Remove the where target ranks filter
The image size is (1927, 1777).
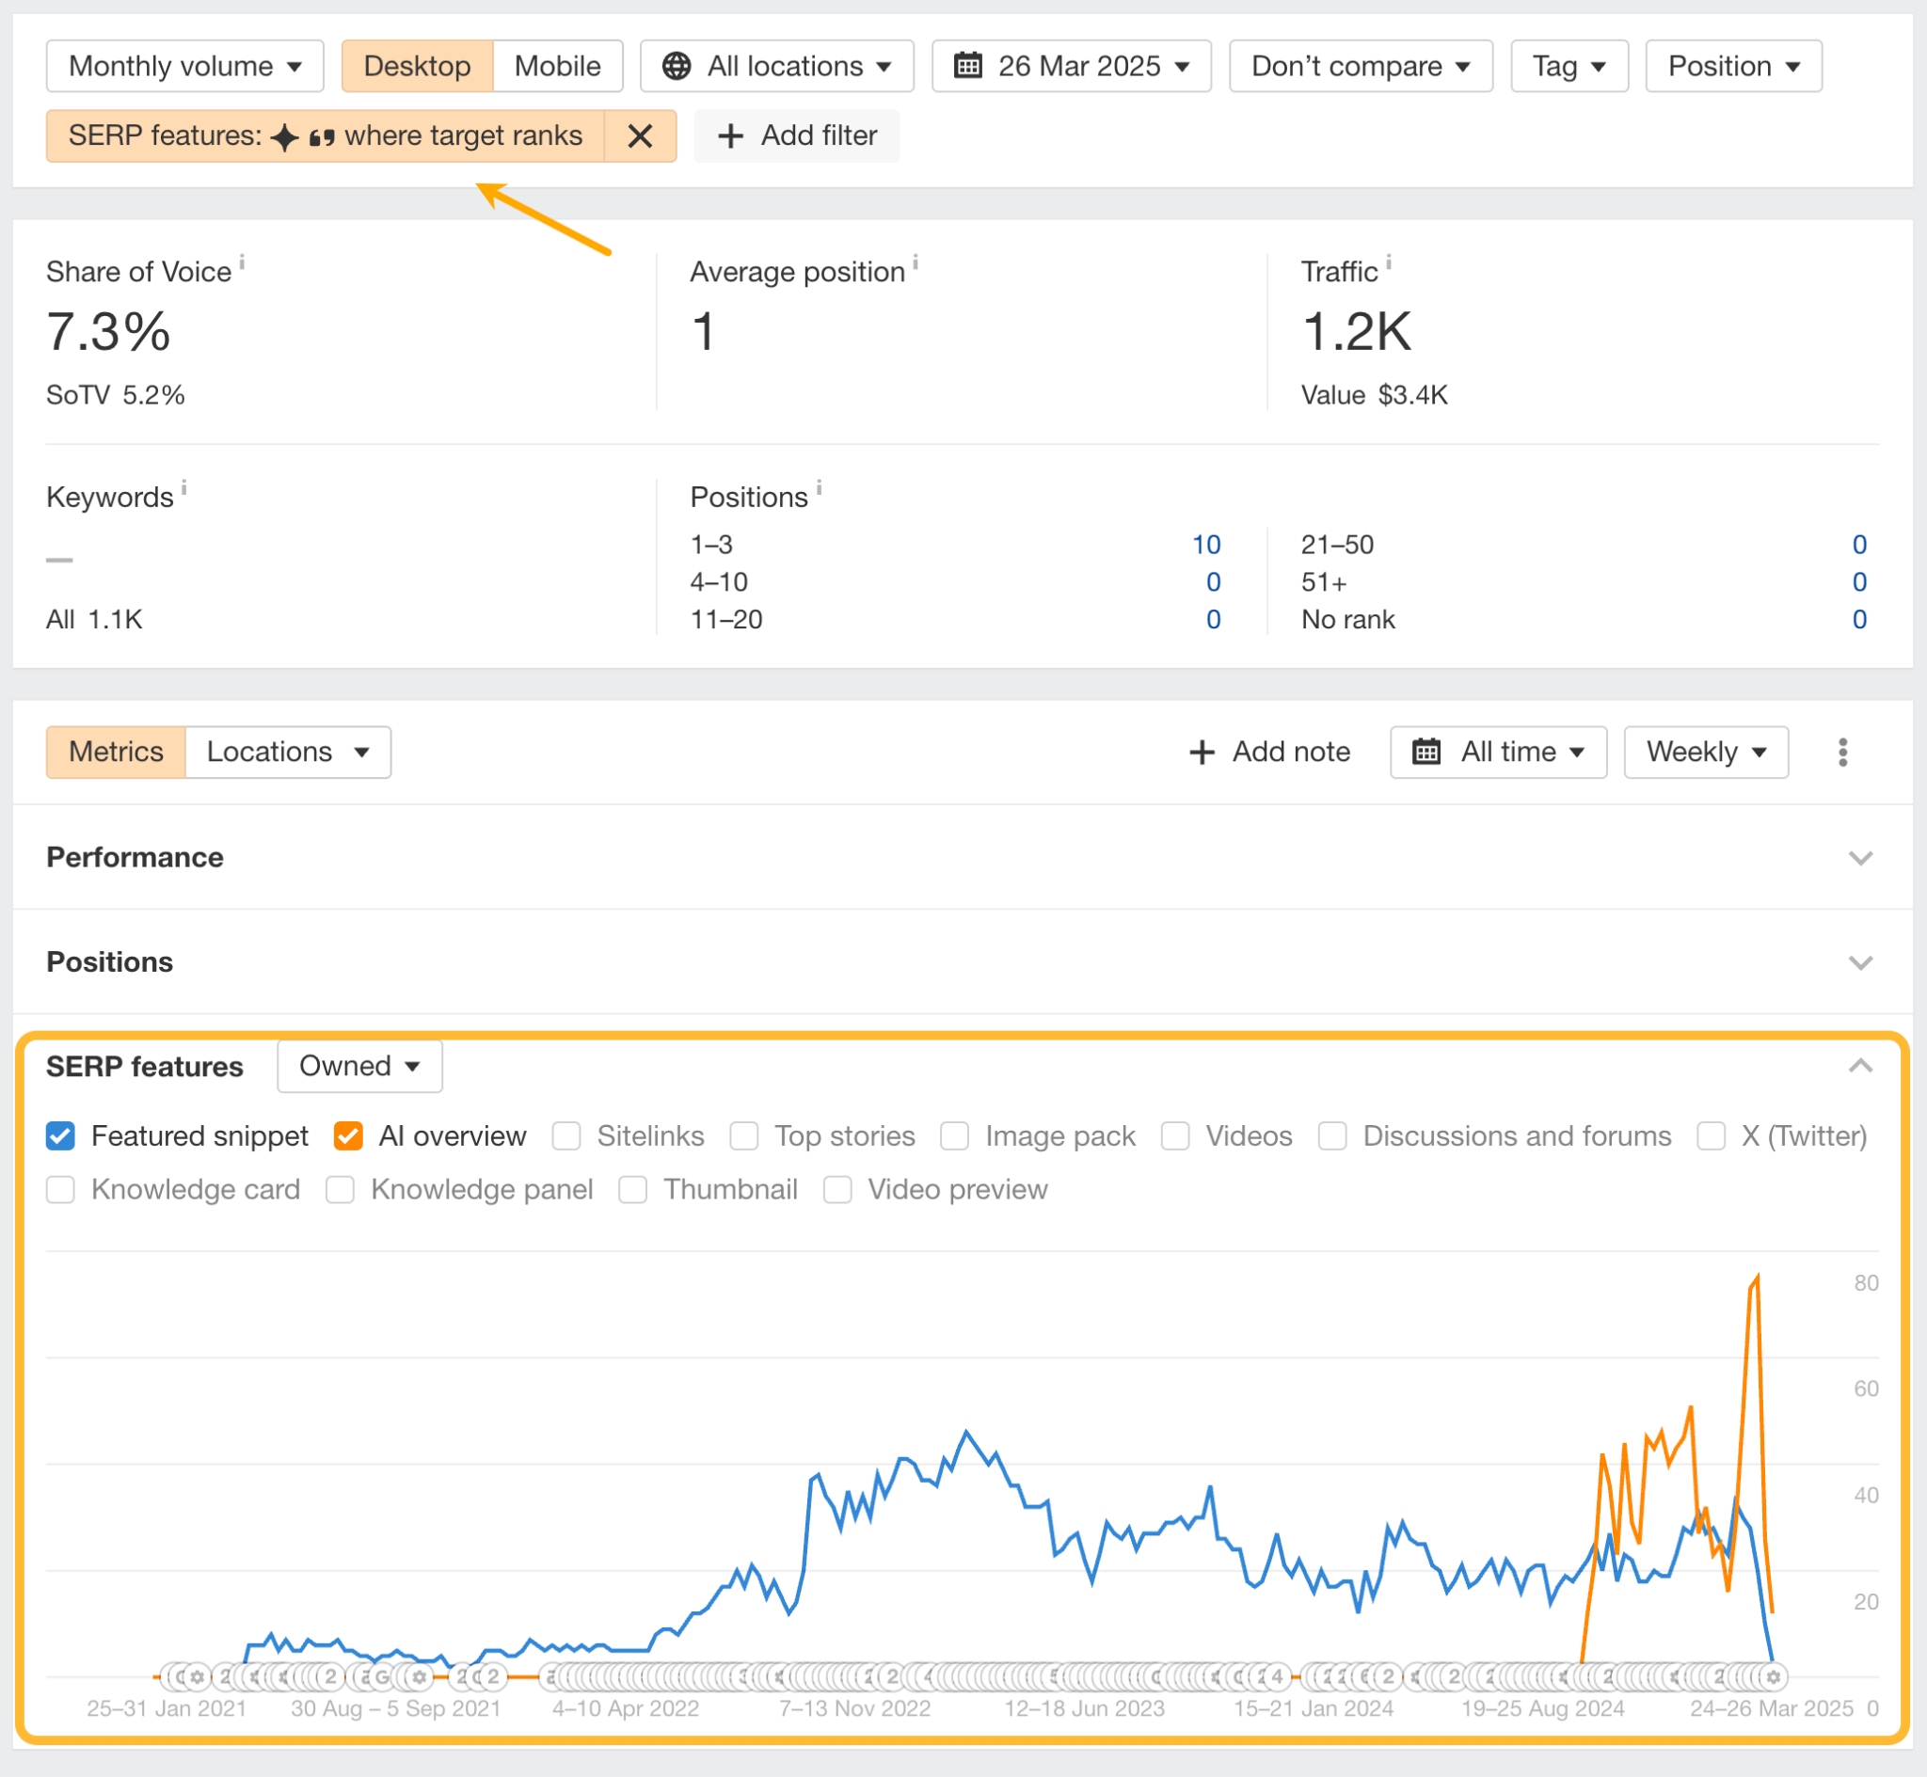click(641, 135)
